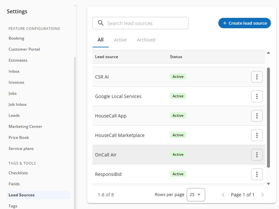Click the 1-8 of 8 count text
Image resolution: width=279 pixels, height=209 pixels.
click(106, 195)
